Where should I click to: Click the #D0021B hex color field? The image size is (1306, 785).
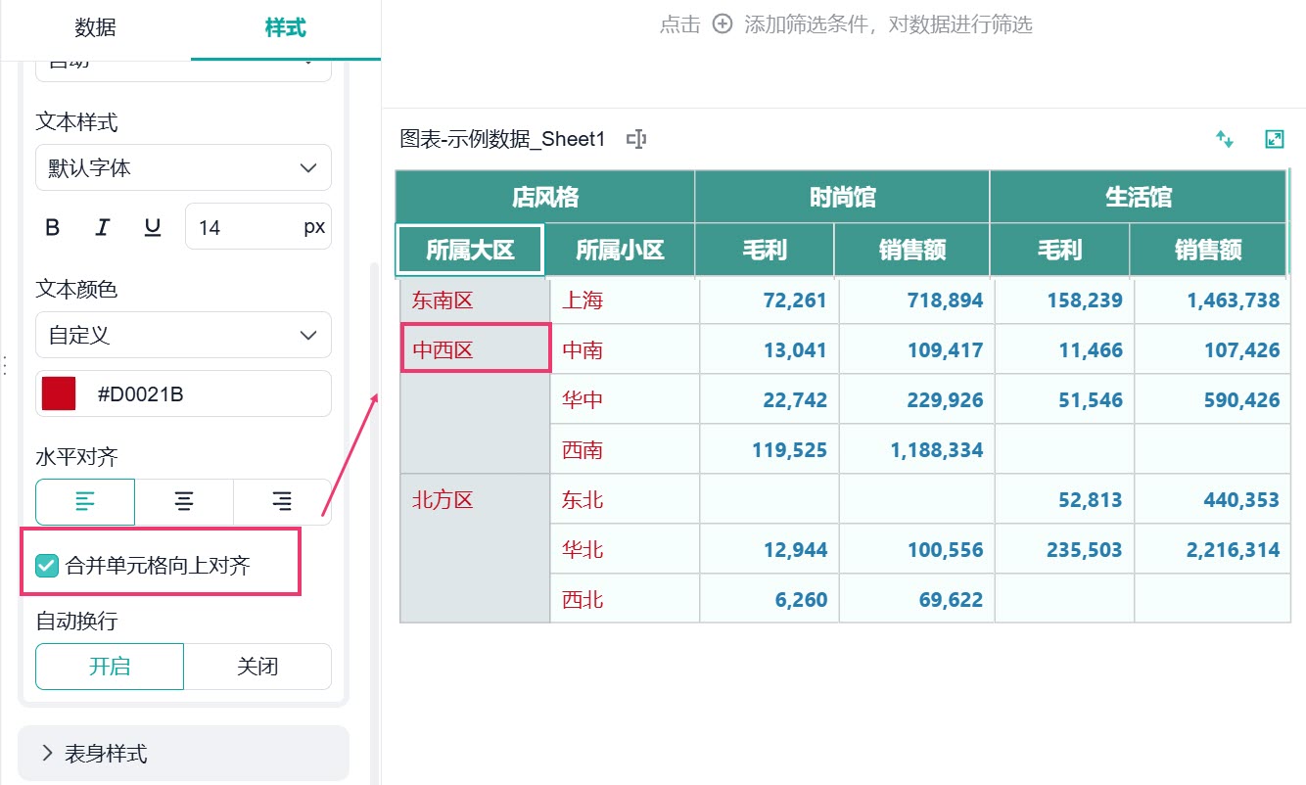184,393
